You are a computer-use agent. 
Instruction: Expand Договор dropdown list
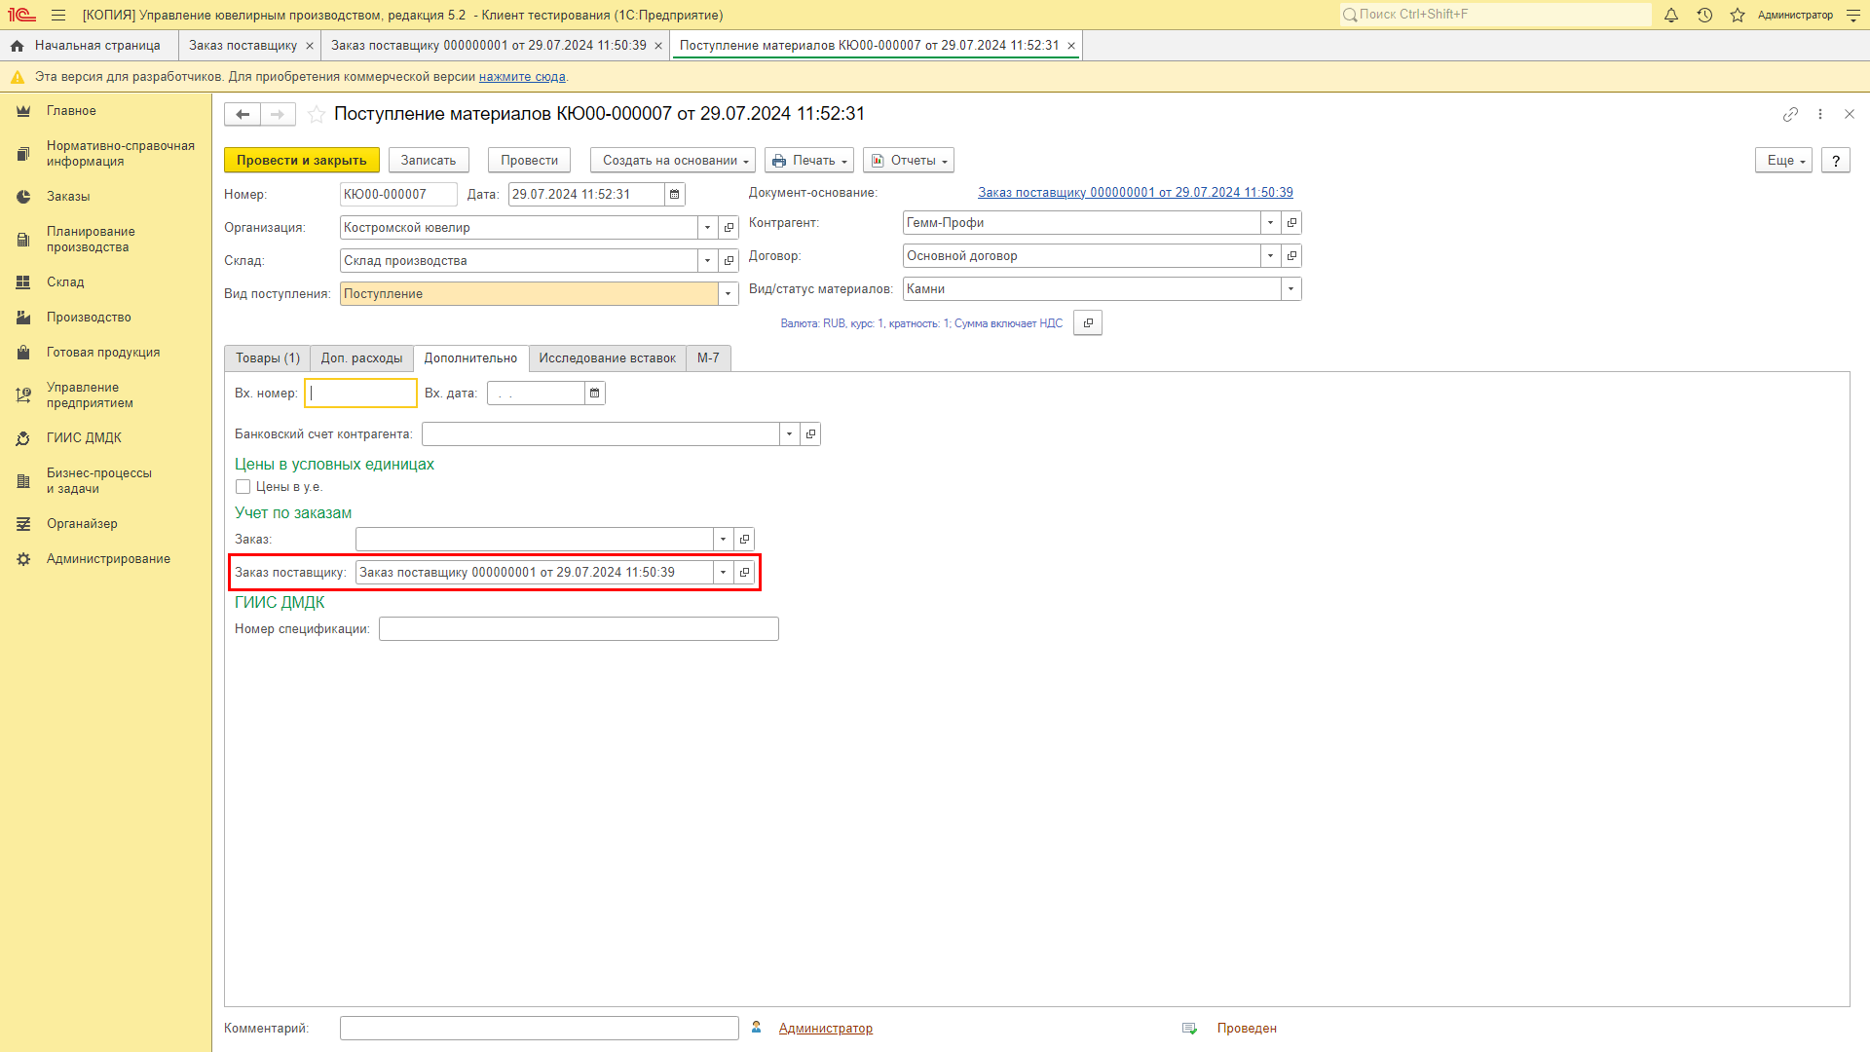[x=1270, y=255]
